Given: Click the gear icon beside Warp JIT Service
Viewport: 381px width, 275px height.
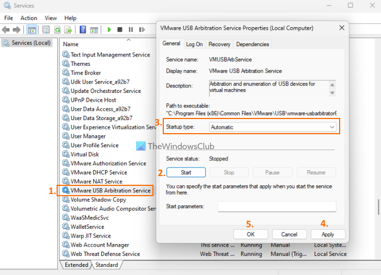Looking at the screenshot, I should [x=66, y=235].
